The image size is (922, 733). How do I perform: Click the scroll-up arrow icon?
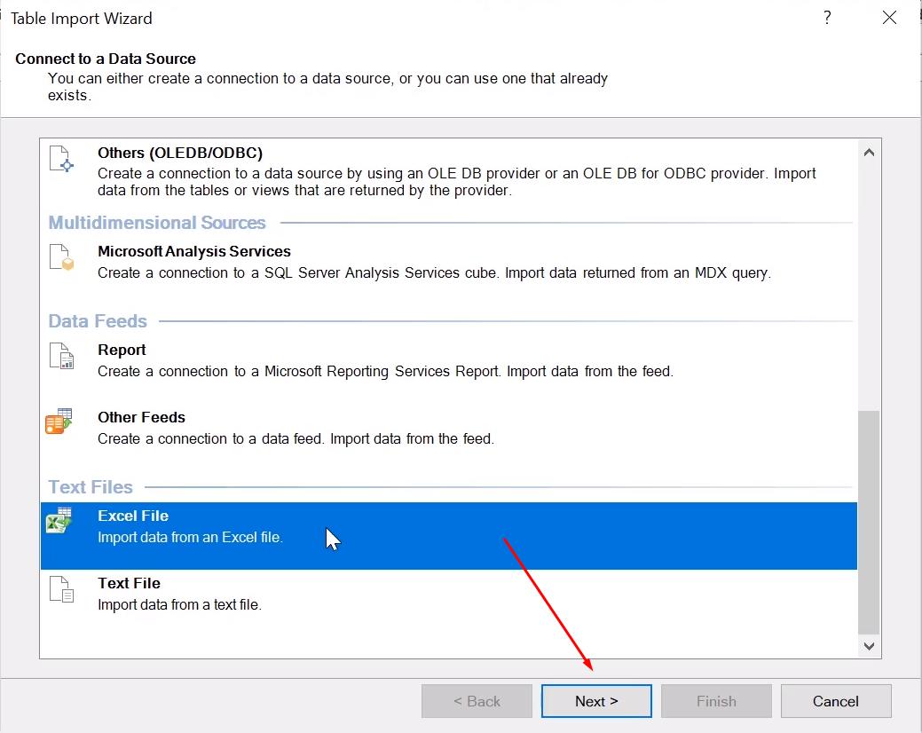point(869,152)
